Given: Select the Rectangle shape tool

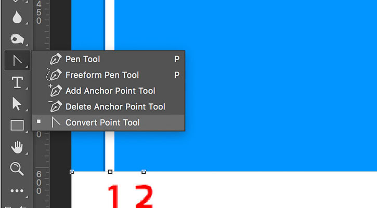Looking at the screenshot, I should tap(17, 125).
